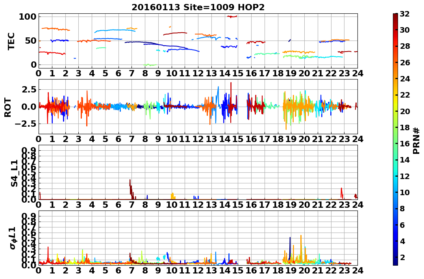424x279 pixels.
Task: Click the dark red TEC segment near 100 at hour 14
Action: (x=232, y=17)
